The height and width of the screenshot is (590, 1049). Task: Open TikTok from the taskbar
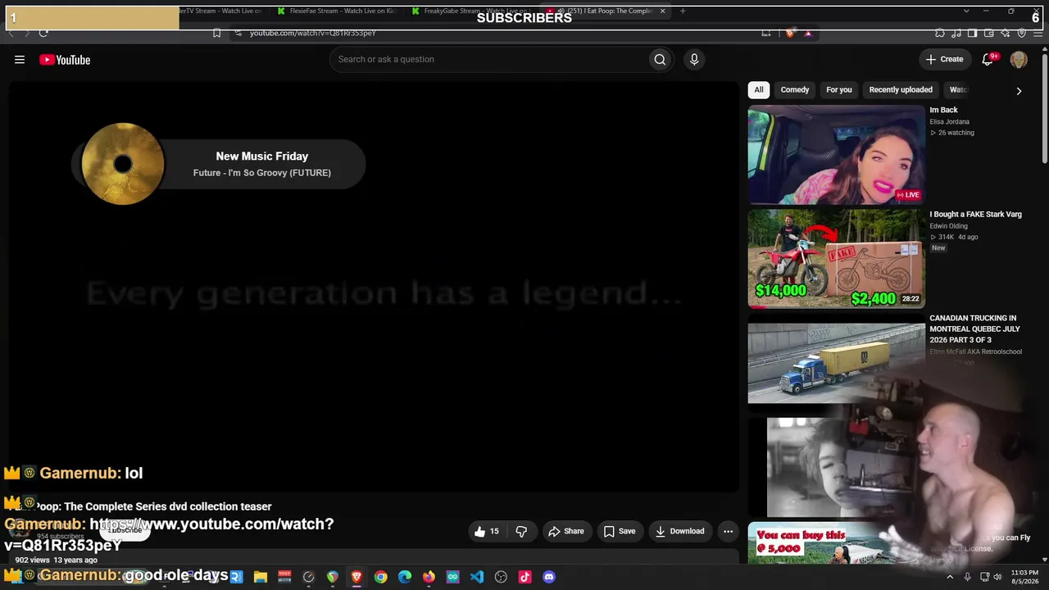(x=525, y=577)
